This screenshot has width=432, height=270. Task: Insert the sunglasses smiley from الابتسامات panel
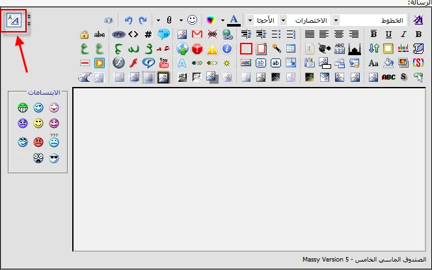coord(54,158)
